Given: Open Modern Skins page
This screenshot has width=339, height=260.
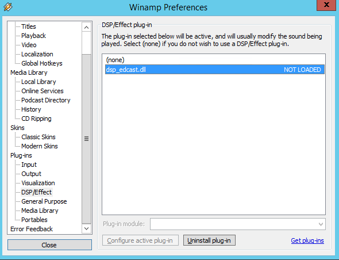Looking at the screenshot, I should pyautogui.click(x=40, y=146).
